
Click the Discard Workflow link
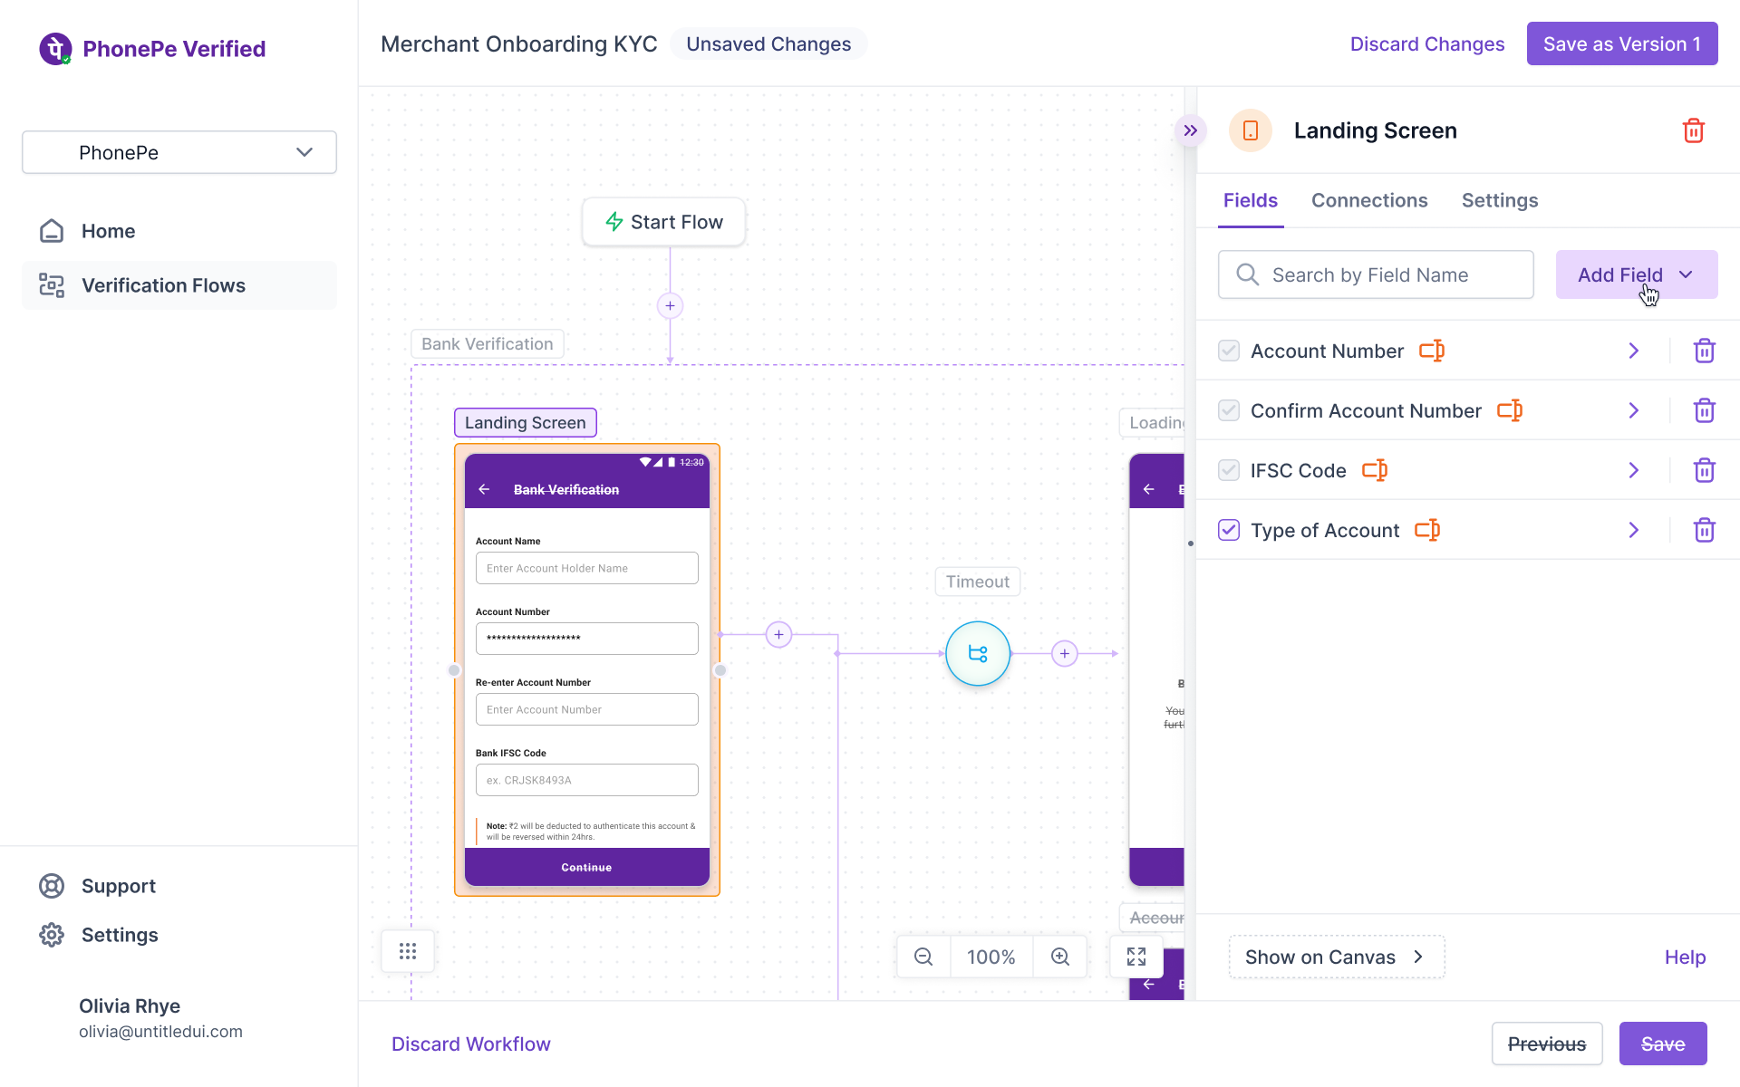pyautogui.click(x=470, y=1044)
